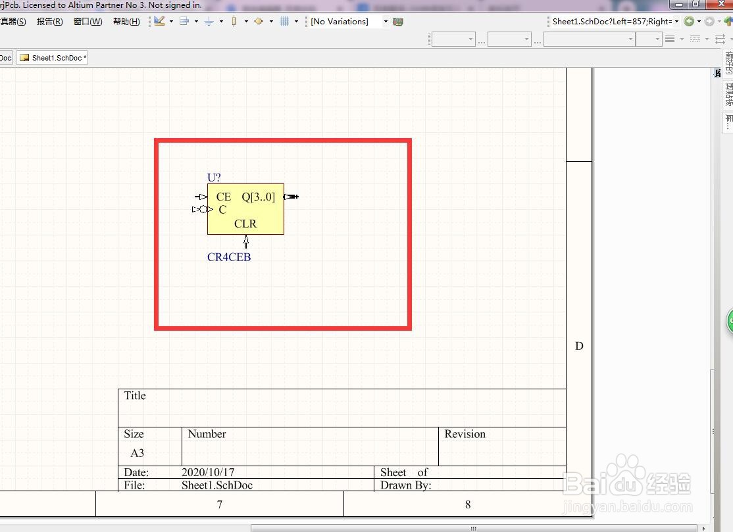Open the 帮助(H) help menu
733x532 pixels.
coord(126,22)
